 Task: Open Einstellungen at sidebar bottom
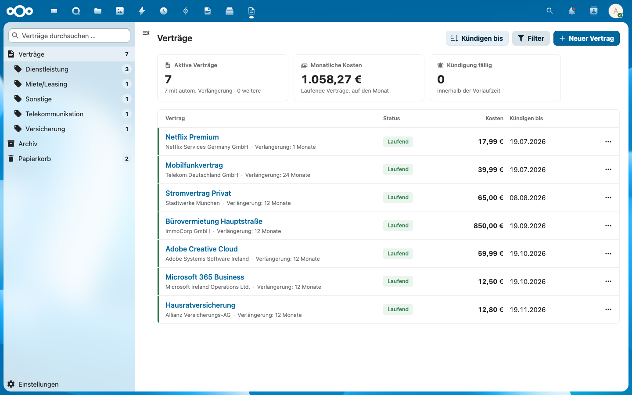pos(69,384)
